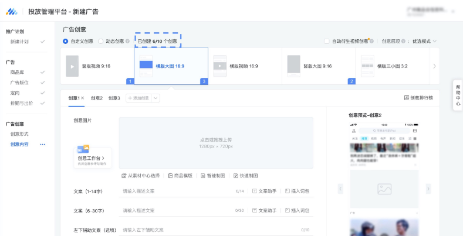
Task: Pick the 竖版大图 9:16 format icon
Action: tap(293, 66)
